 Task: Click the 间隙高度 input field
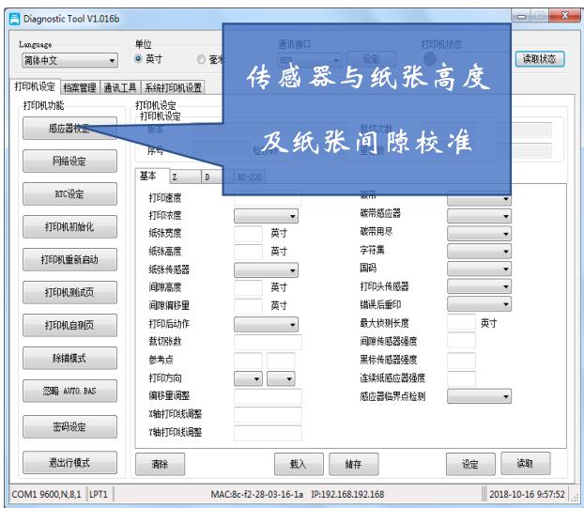tap(248, 287)
